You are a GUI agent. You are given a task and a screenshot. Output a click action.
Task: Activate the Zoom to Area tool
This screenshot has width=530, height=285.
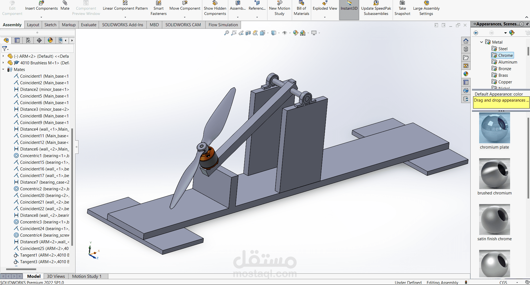coord(234,33)
